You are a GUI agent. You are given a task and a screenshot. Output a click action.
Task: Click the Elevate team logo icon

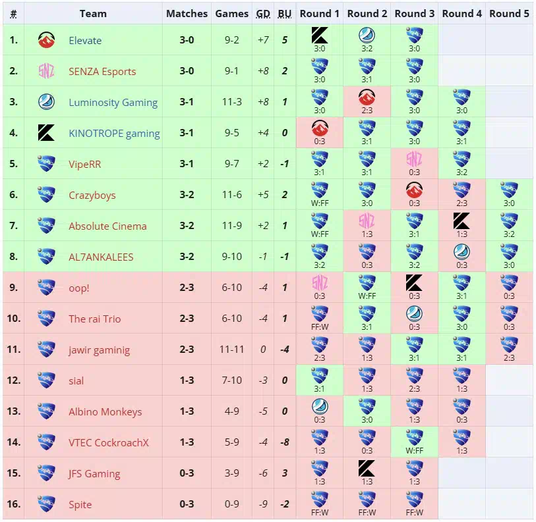(46, 40)
